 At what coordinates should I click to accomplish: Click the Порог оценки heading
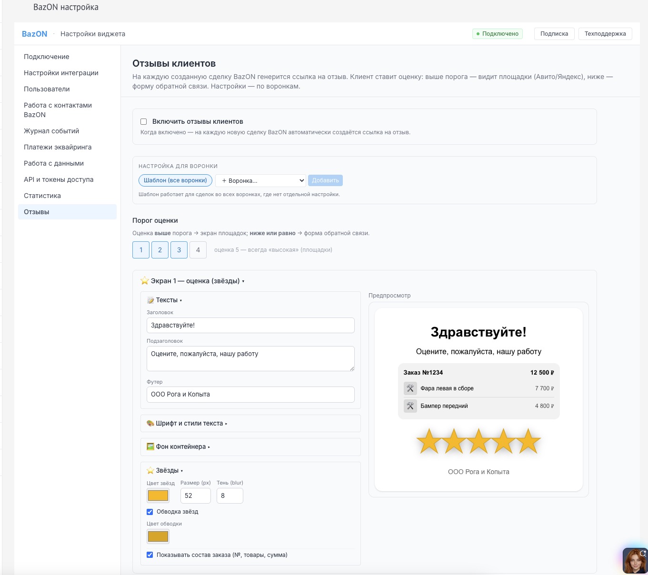pyautogui.click(x=155, y=220)
